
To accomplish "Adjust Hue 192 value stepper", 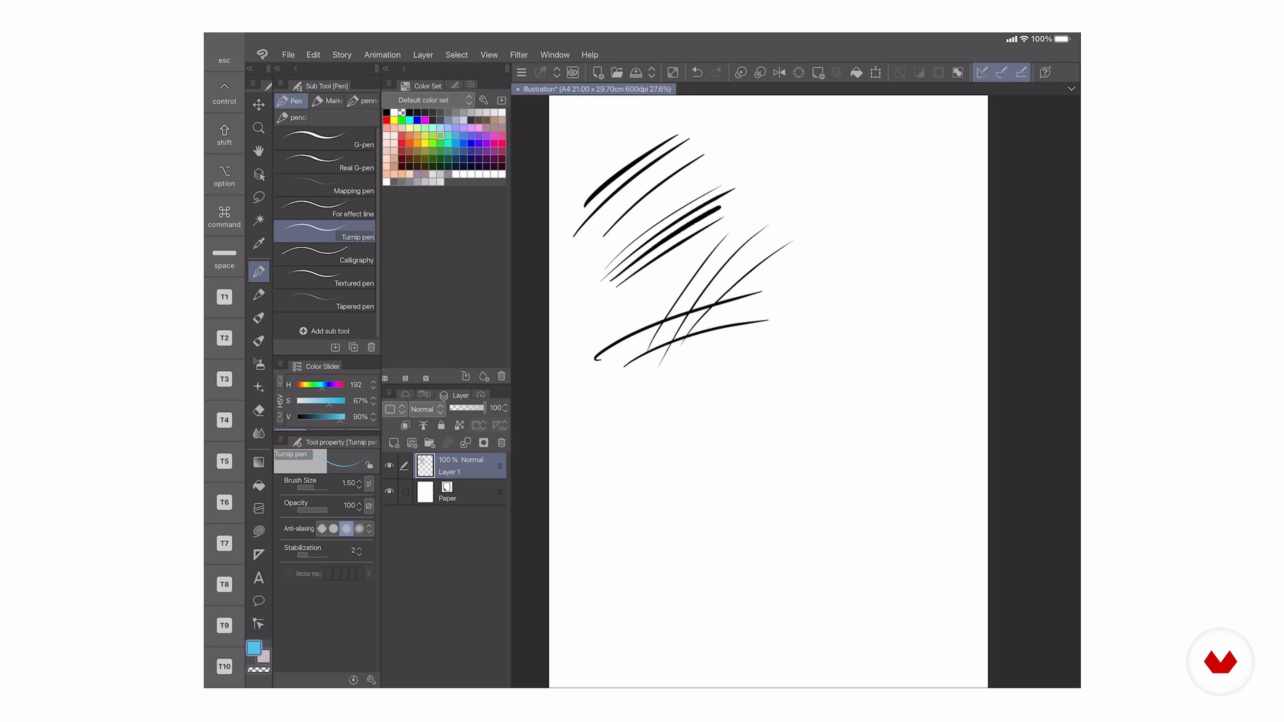I will (373, 385).
